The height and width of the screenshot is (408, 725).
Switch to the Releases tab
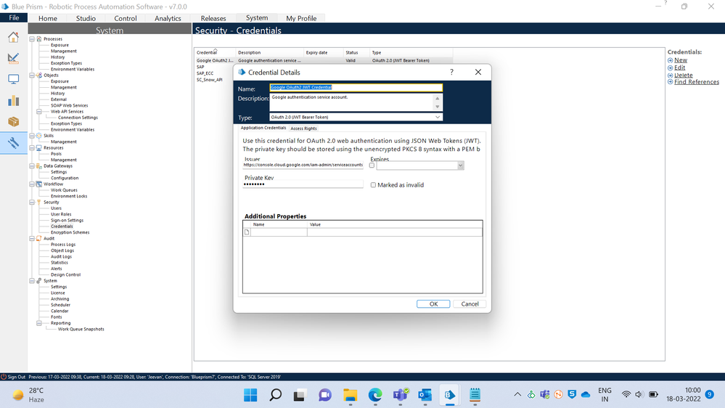pos(213,18)
